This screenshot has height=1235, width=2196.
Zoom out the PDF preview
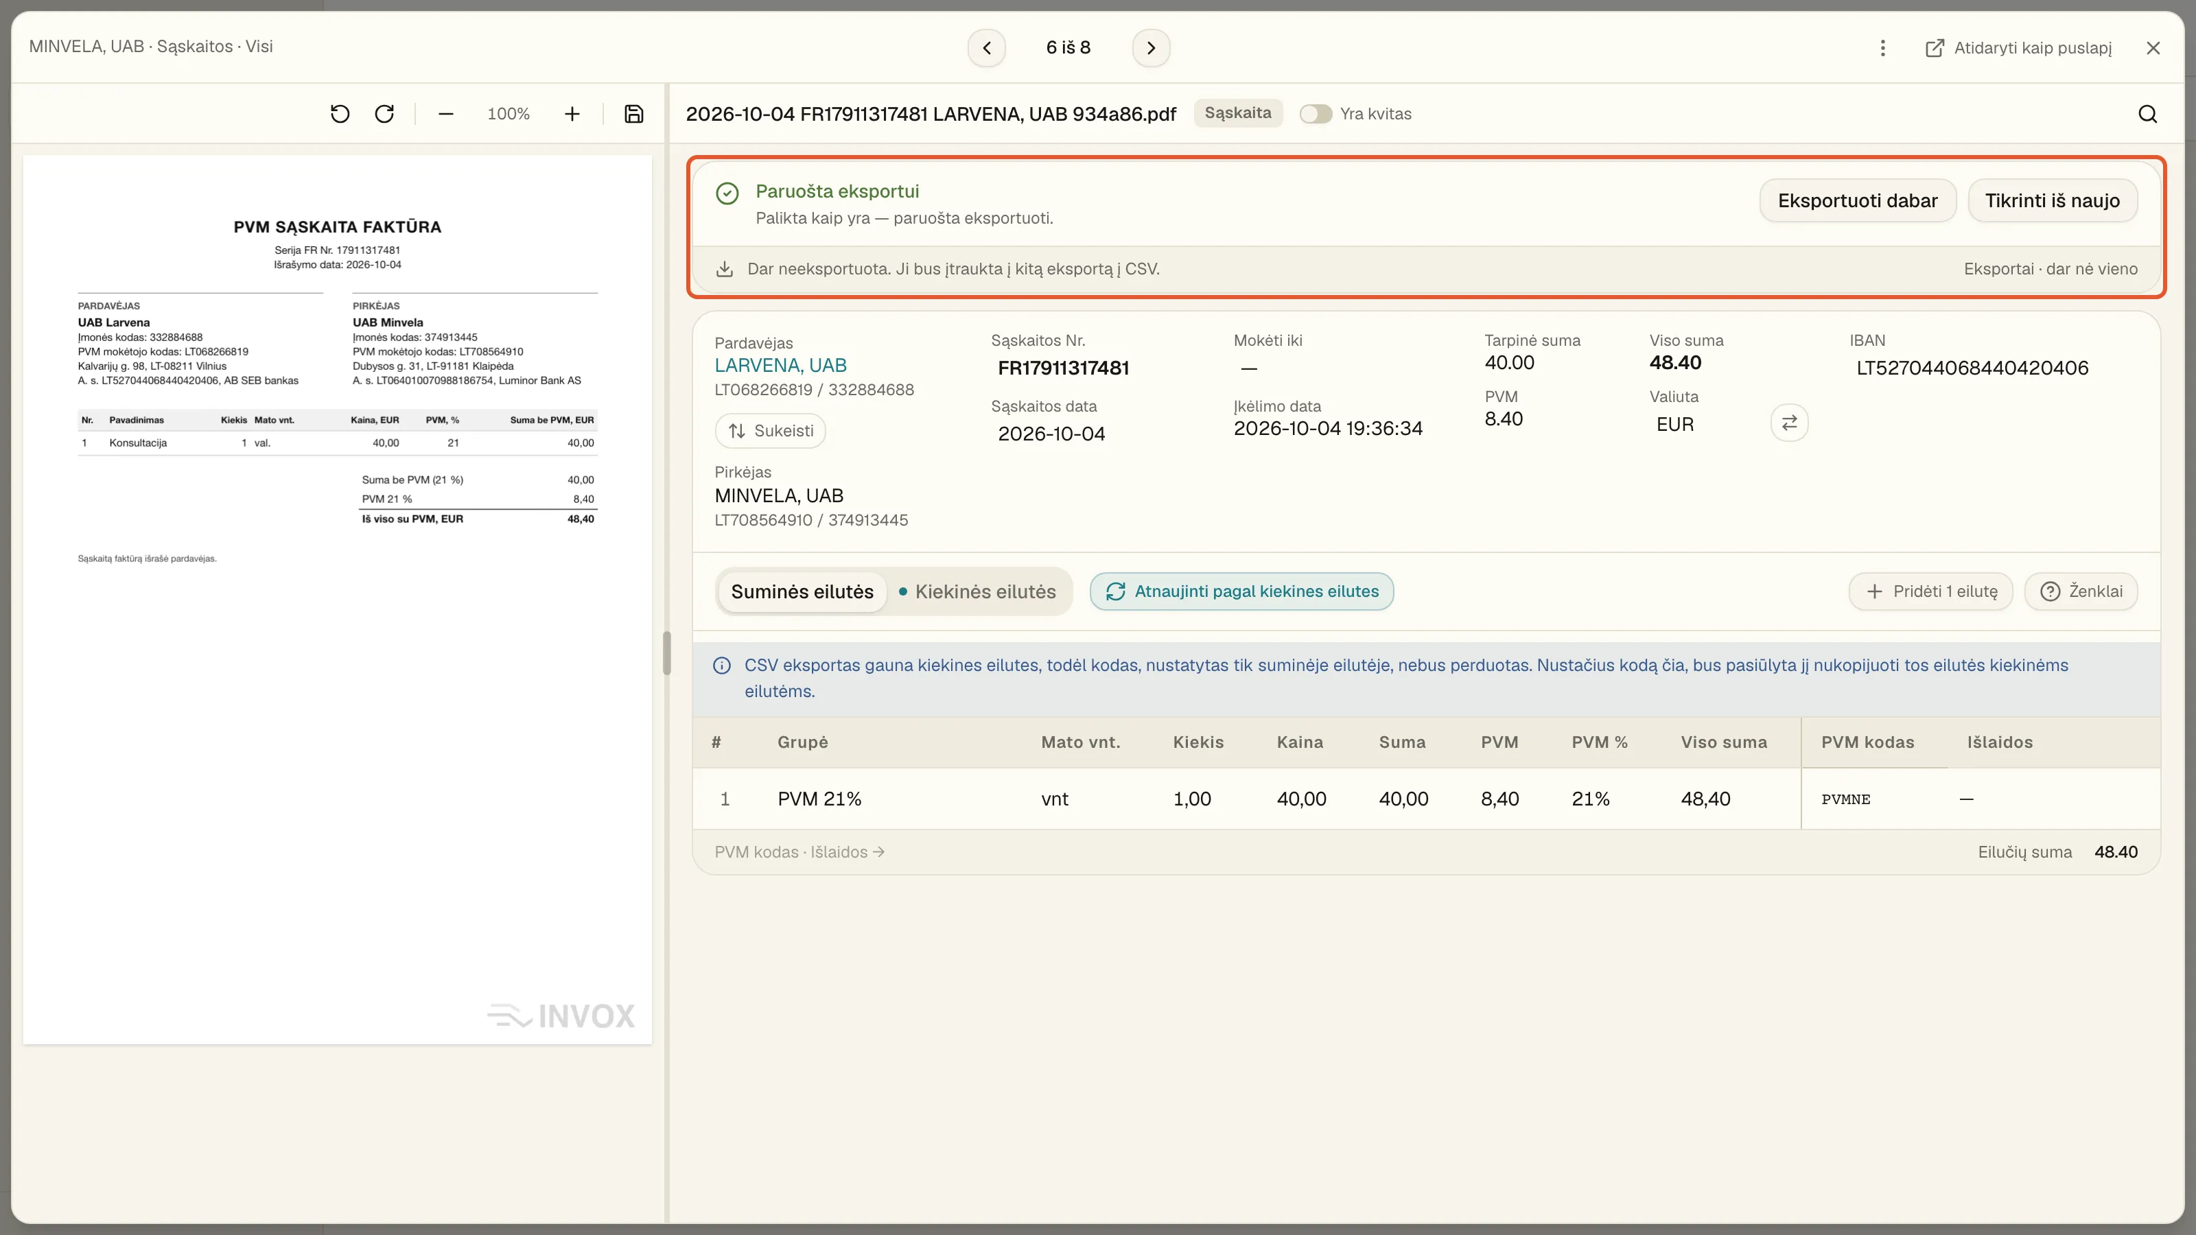(445, 113)
